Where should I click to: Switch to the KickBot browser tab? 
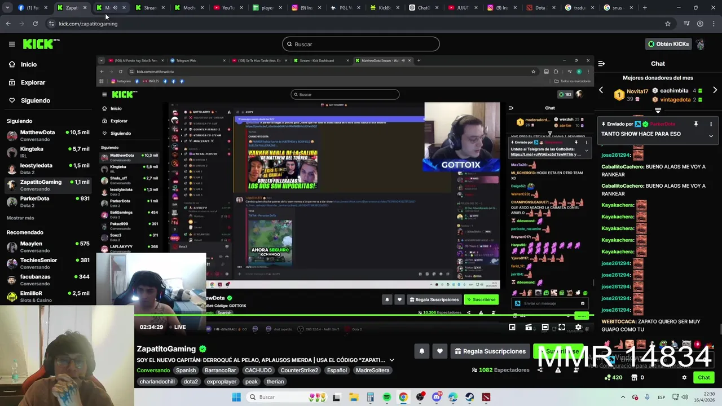tap(384, 7)
